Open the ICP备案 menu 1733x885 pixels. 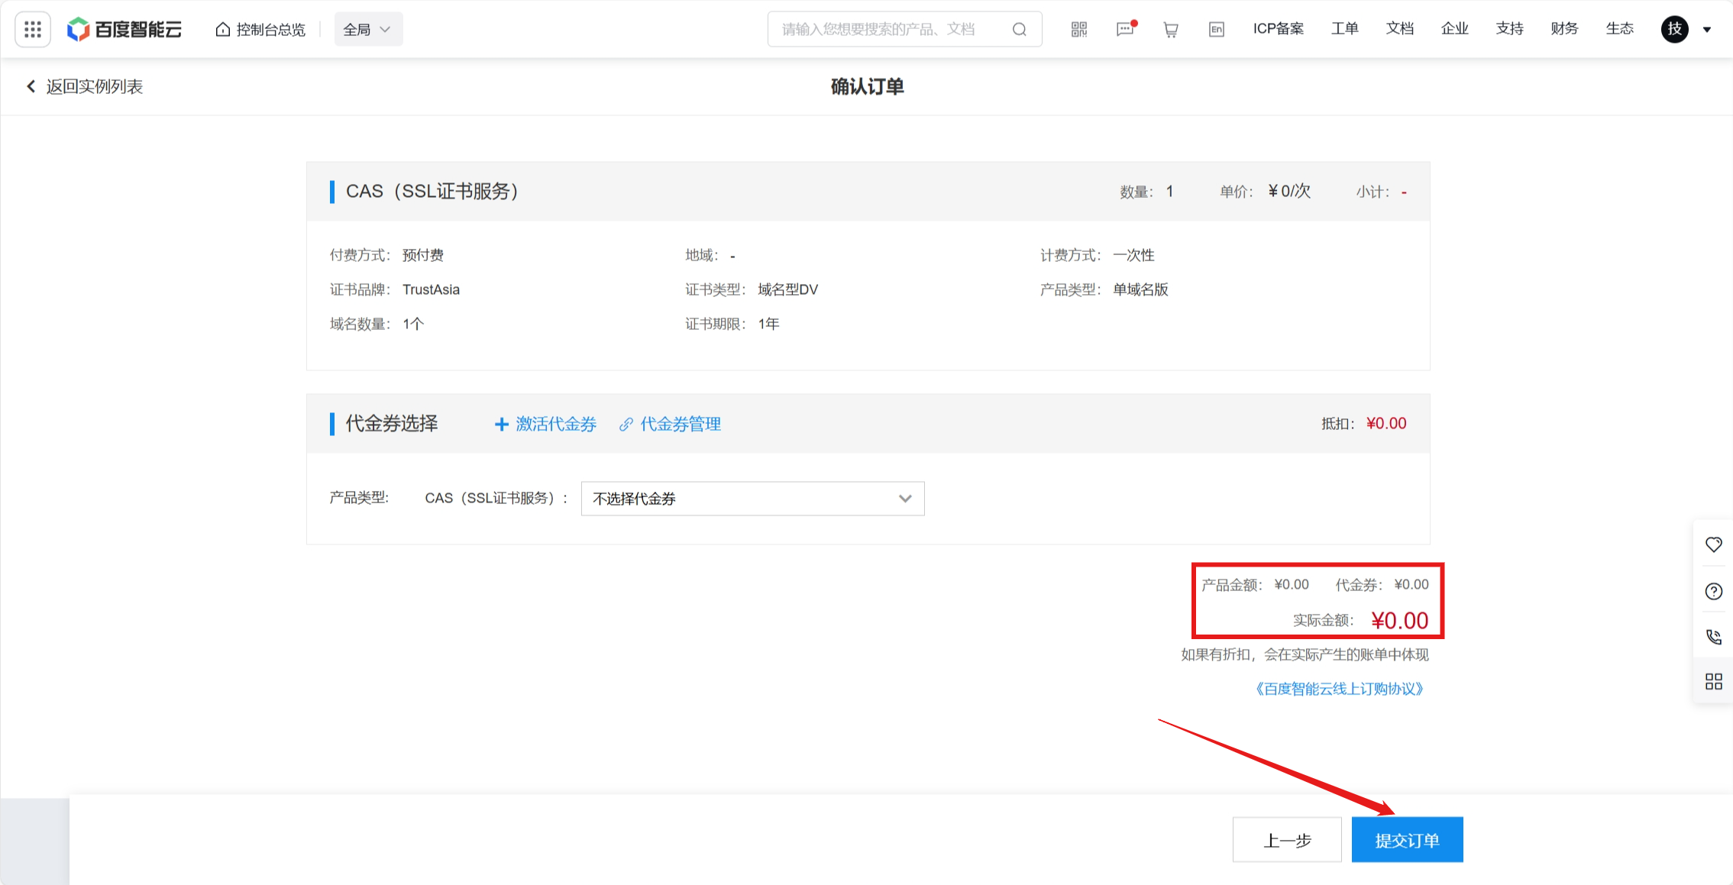click(x=1278, y=28)
